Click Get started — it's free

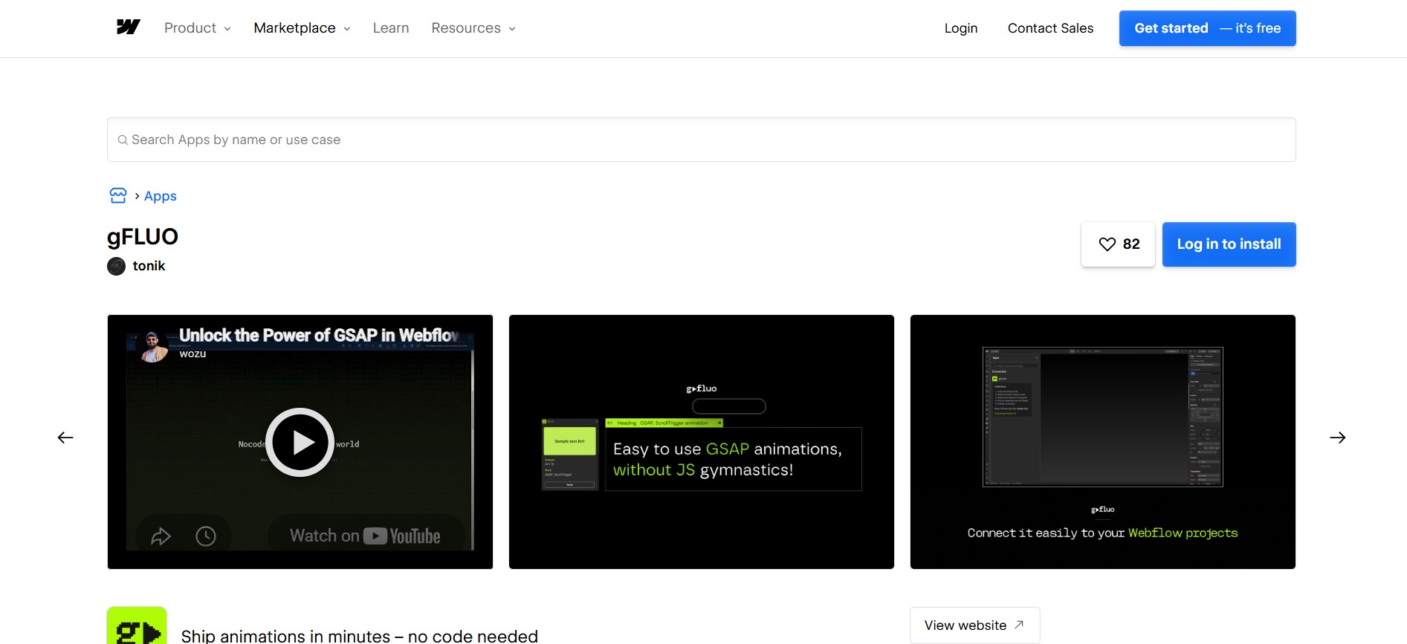click(x=1207, y=28)
